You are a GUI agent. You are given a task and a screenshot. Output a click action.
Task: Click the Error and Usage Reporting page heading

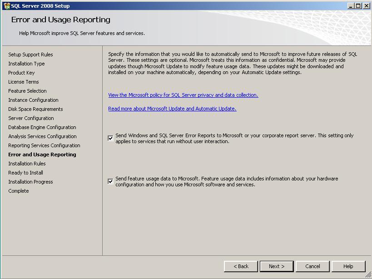click(x=61, y=20)
